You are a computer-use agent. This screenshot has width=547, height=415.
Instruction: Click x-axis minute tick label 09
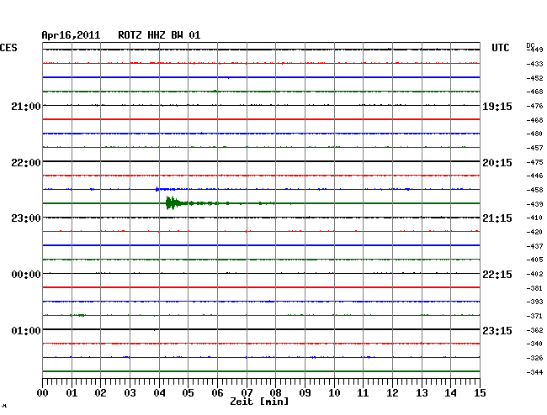305,393
